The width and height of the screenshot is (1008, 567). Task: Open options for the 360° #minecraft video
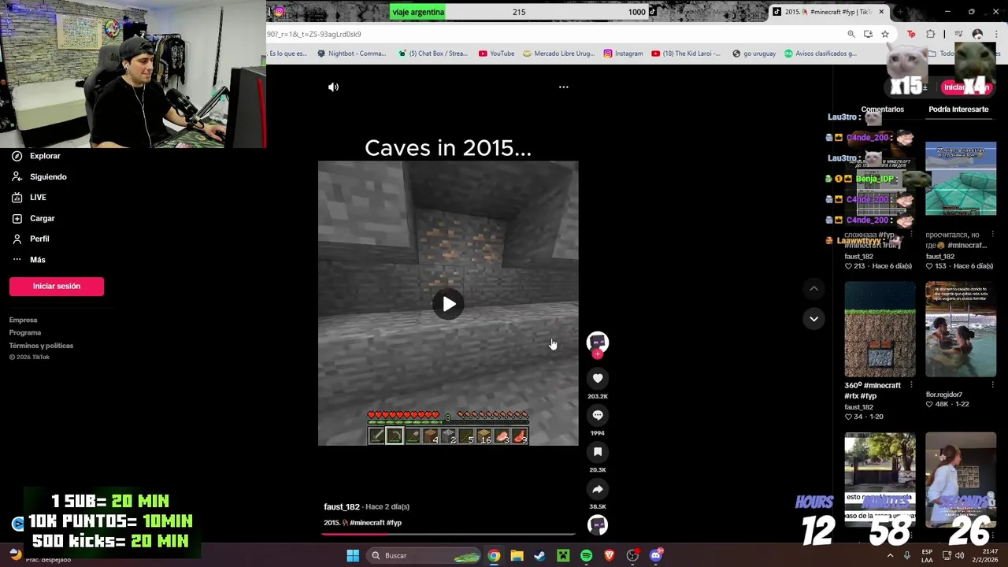[x=911, y=385]
